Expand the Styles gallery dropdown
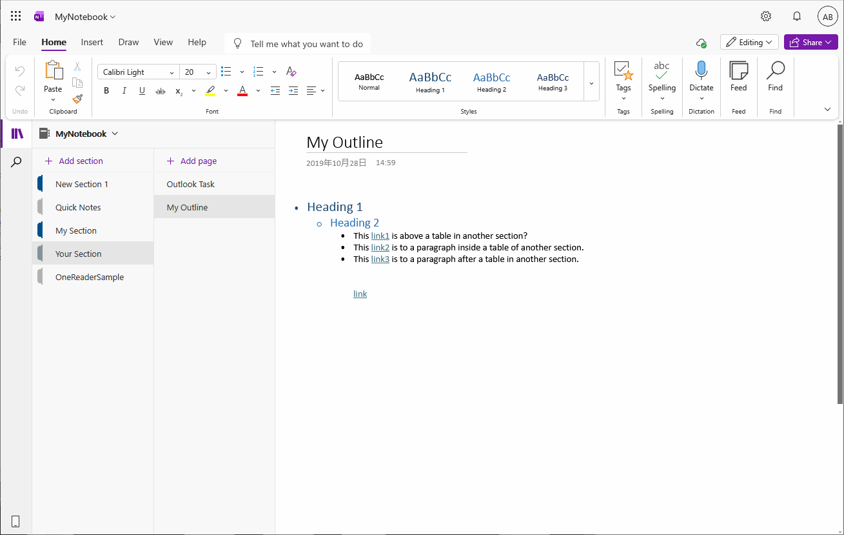The height and width of the screenshot is (535, 844). (591, 82)
